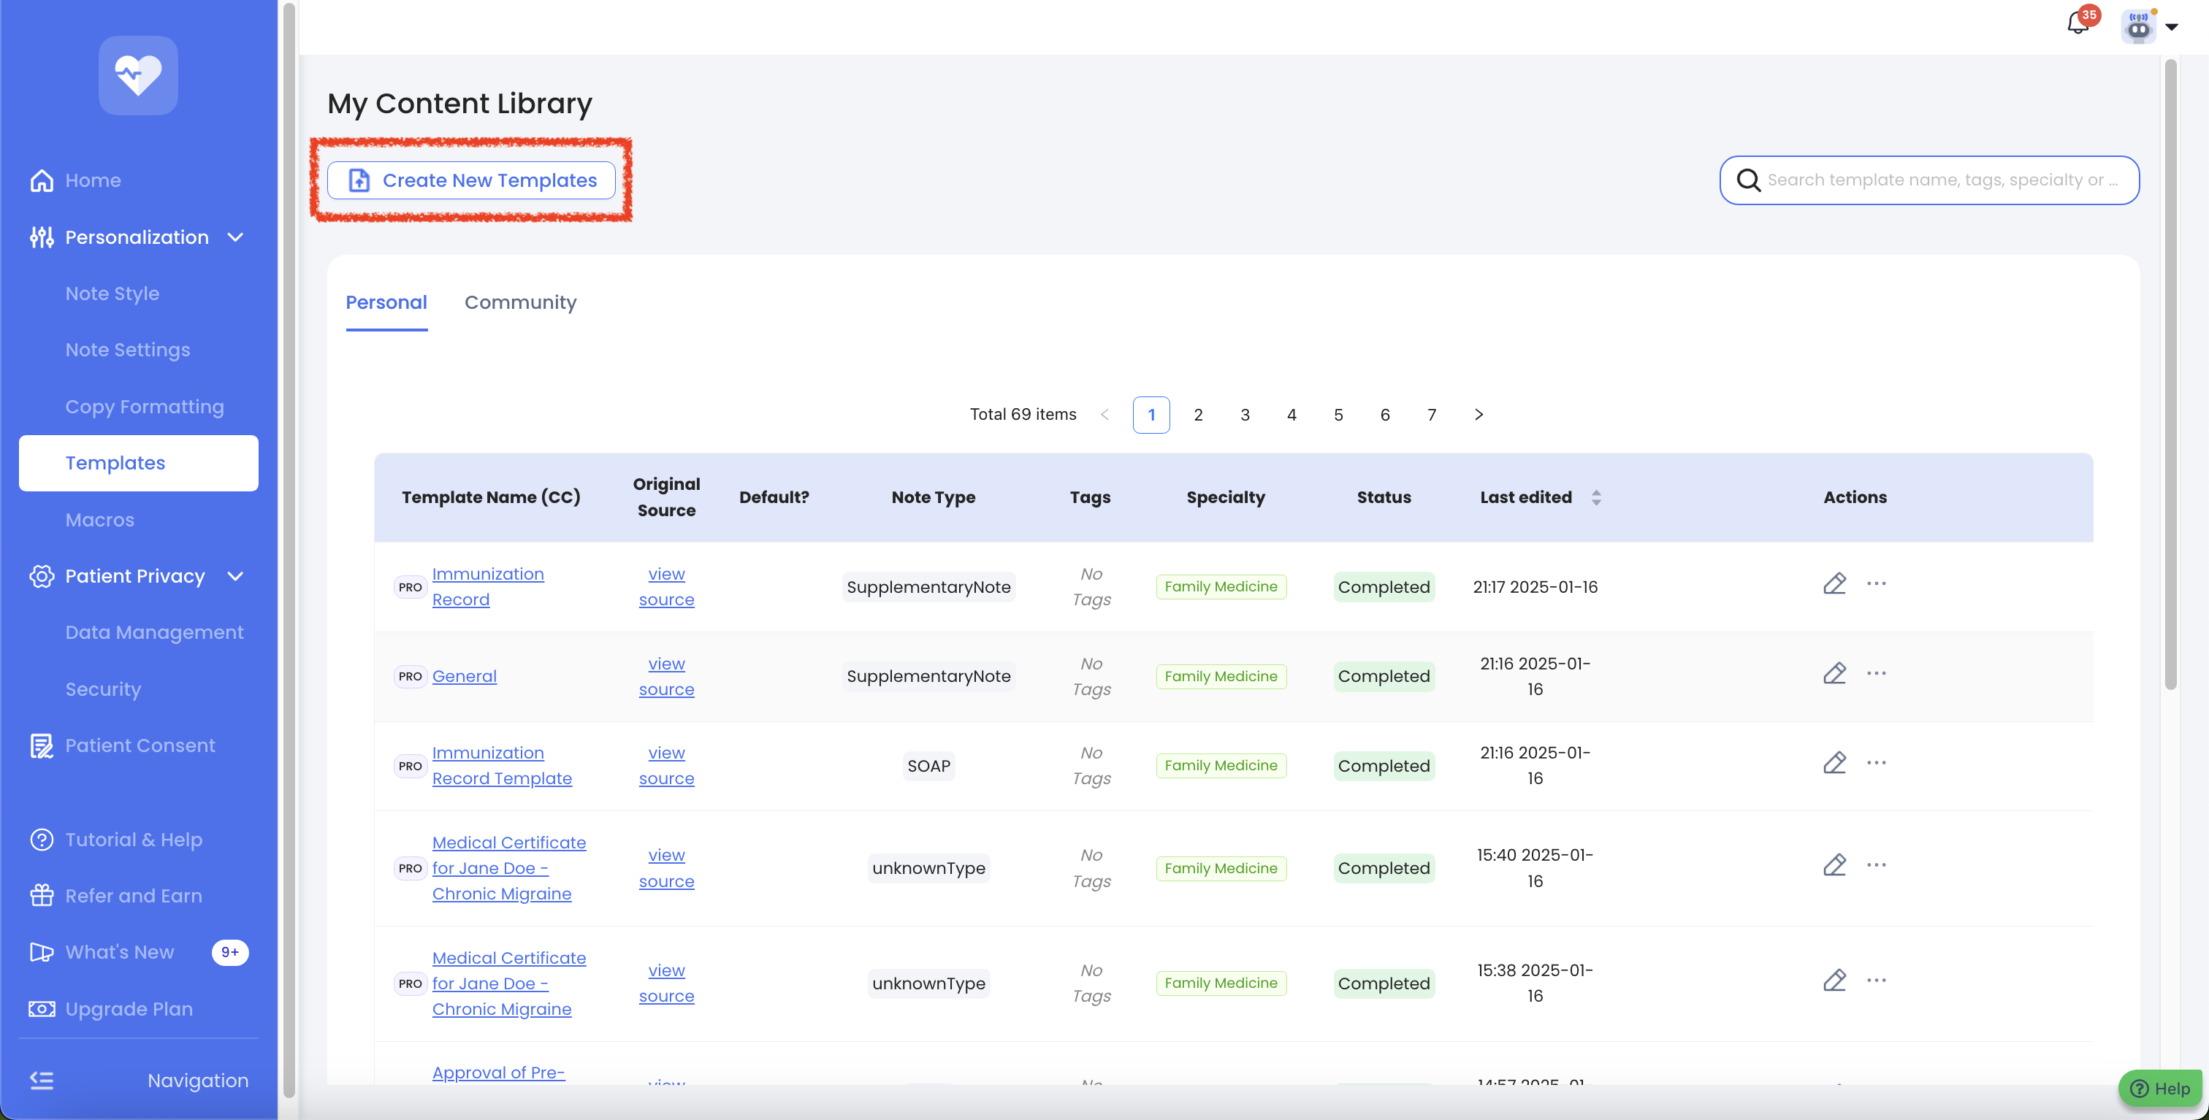Click the next page arrow in pagination

pyautogui.click(x=1479, y=415)
